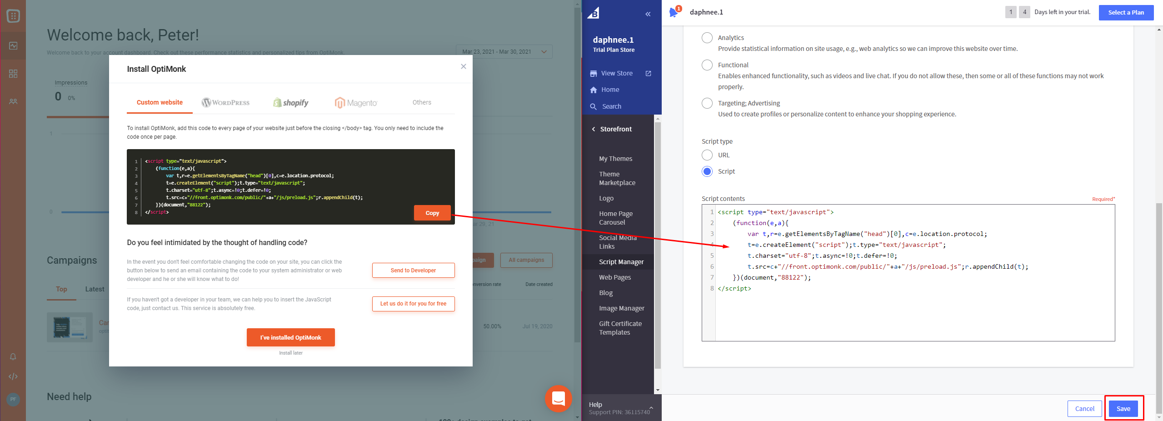Open the campaign thumbnail preview
The image size is (1163, 421).
(x=70, y=327)
